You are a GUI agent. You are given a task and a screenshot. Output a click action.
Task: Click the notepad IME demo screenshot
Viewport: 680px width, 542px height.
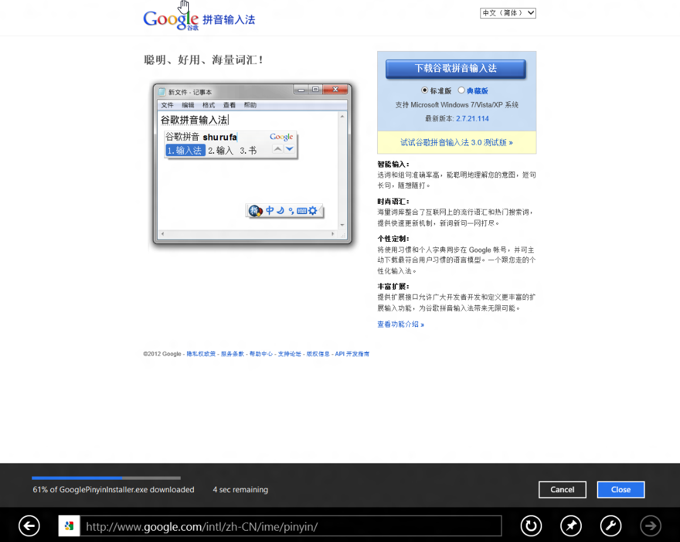pos(252,164)
